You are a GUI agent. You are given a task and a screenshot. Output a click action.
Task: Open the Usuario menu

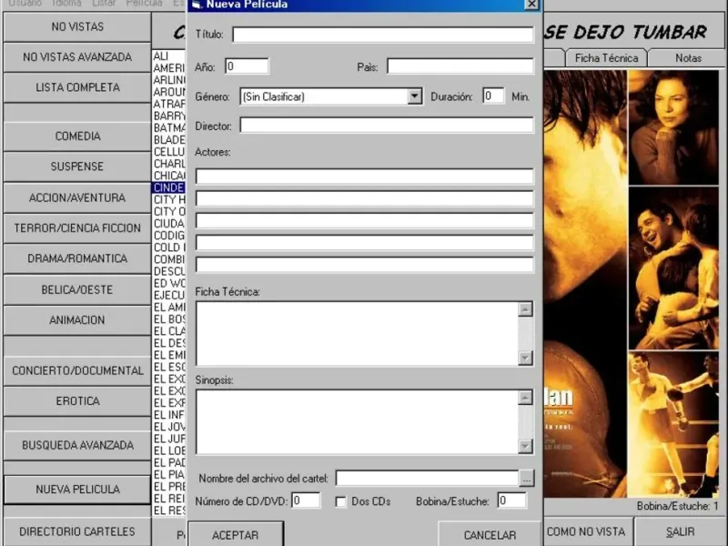(25, 3)
